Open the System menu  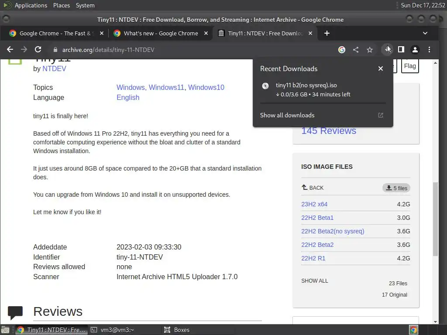tap(85, 5)
